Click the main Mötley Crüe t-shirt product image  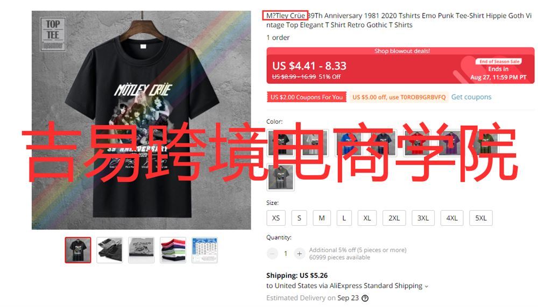tap(141, 120)
